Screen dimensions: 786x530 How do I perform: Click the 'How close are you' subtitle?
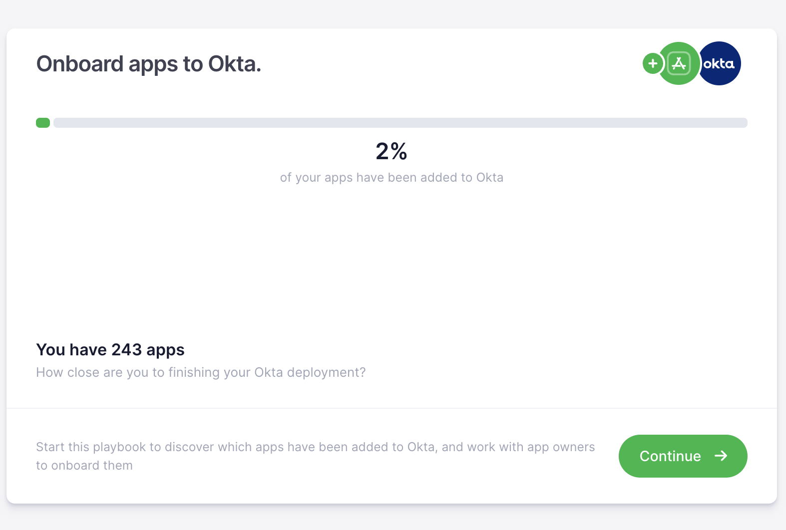(201, 372)
